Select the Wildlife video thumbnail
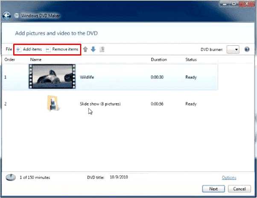Viewport: 257px width, 198px height. pos(52,77)
